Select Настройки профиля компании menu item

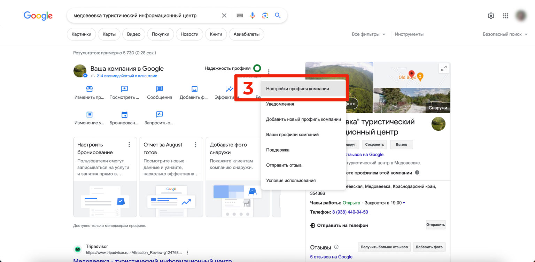coord(303,89)
